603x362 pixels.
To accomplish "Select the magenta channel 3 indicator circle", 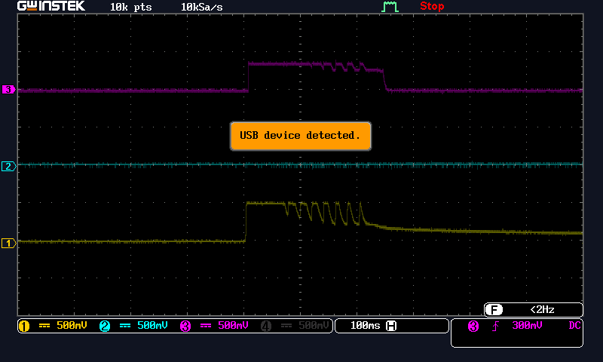I will tap(185, 327).
